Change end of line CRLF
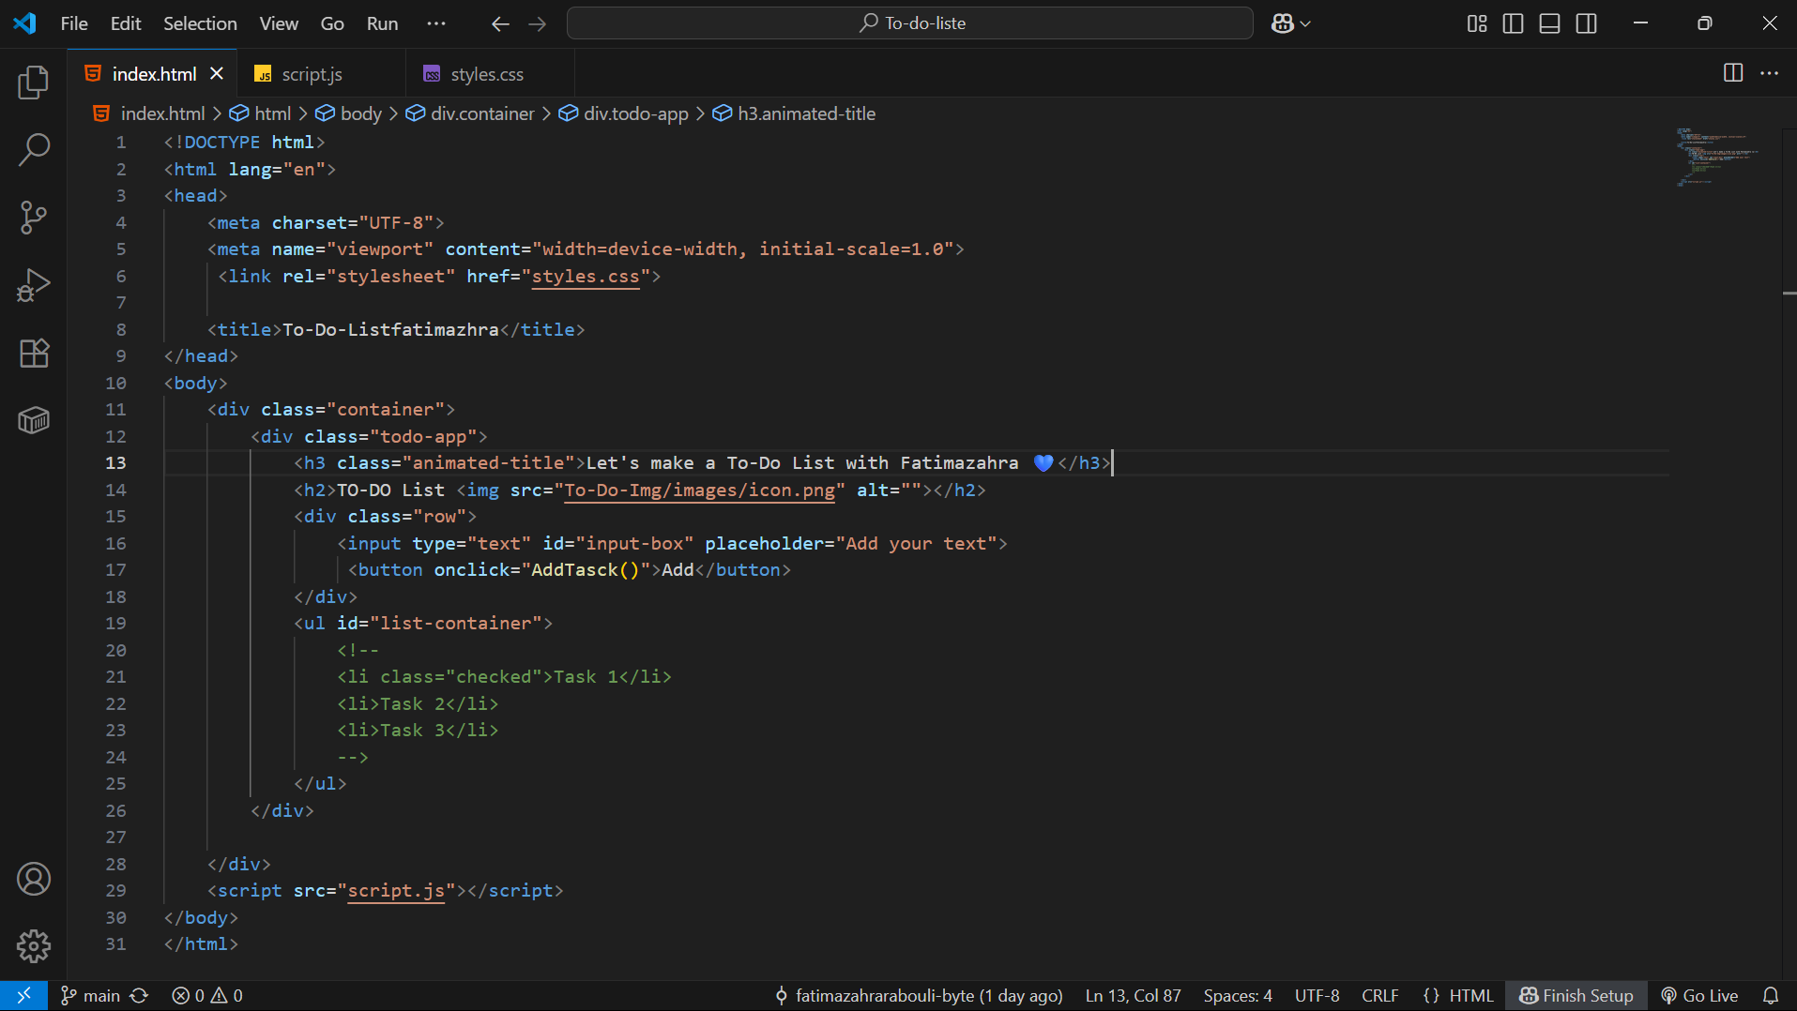This screenshot has height=1011, width=1797. (1379, 995)
